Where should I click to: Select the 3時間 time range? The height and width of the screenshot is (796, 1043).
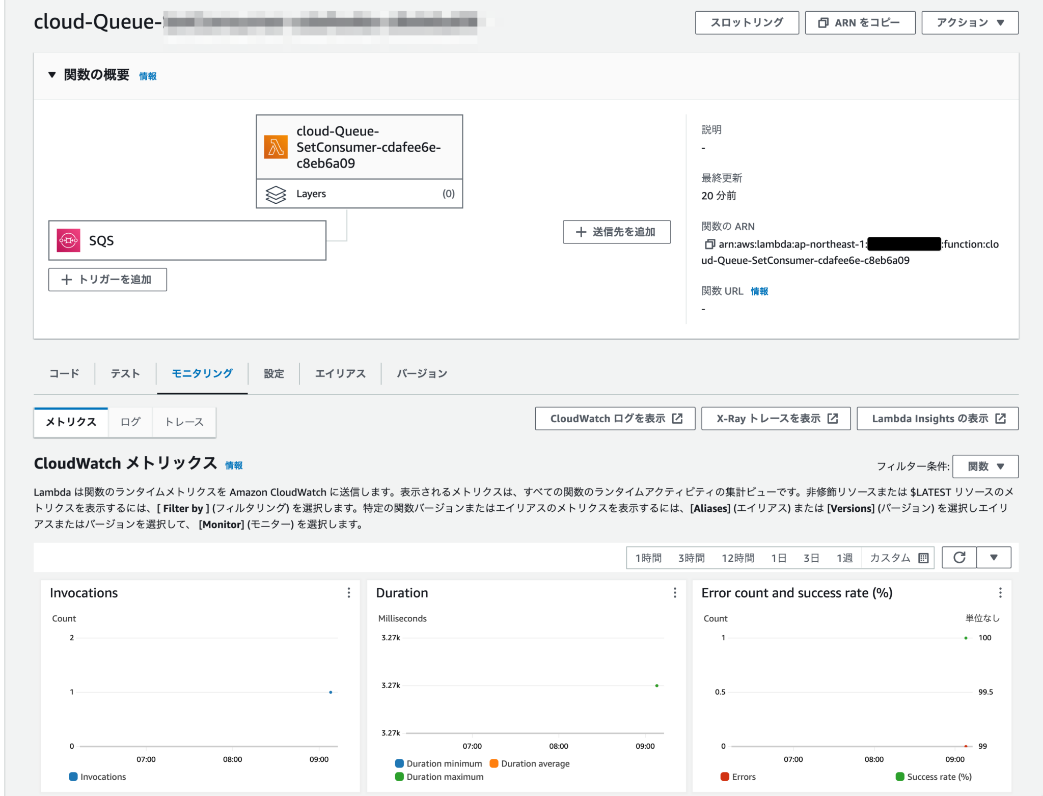pyautogui.click(x=691, y=557)
